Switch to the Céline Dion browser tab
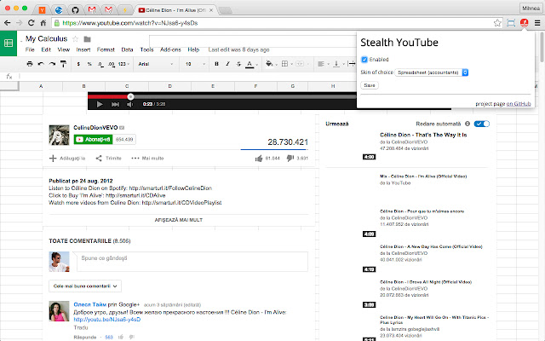Image resolution: width=545 pixels, height=341 pixels. point(175,10)
